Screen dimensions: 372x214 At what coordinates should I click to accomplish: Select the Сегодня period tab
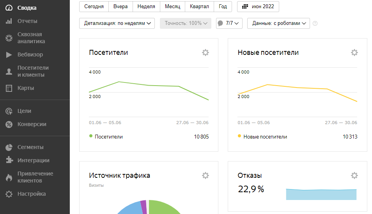pyautogui.click(x=94, y=6)
